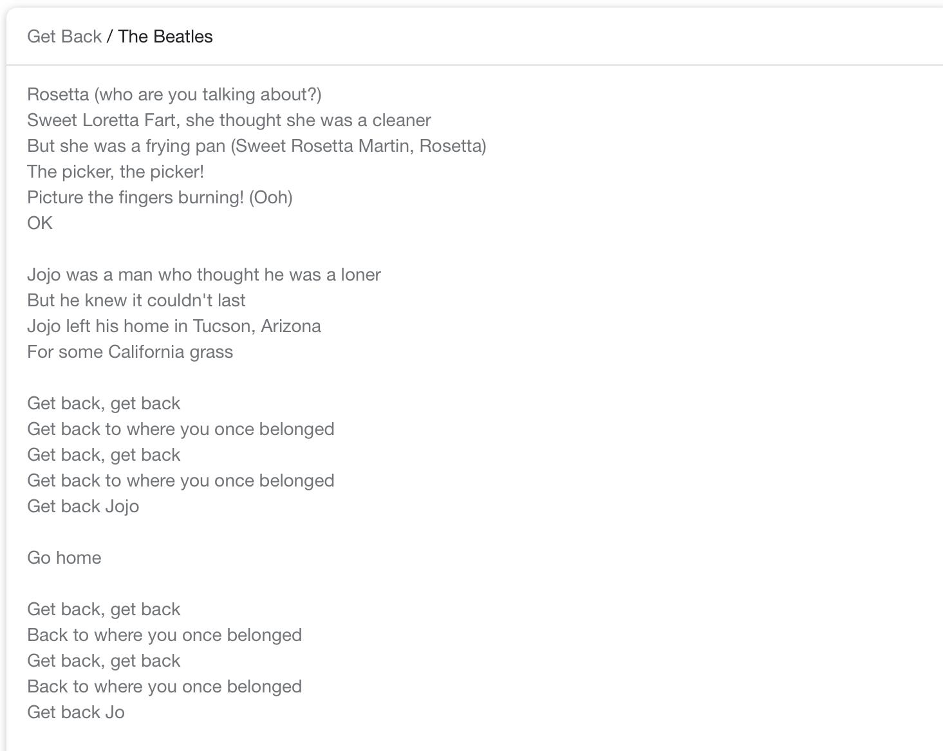The image size is (943, 751).
Task: Select first 'Get back to where you once belonged'
Action: tap(181, 429)
